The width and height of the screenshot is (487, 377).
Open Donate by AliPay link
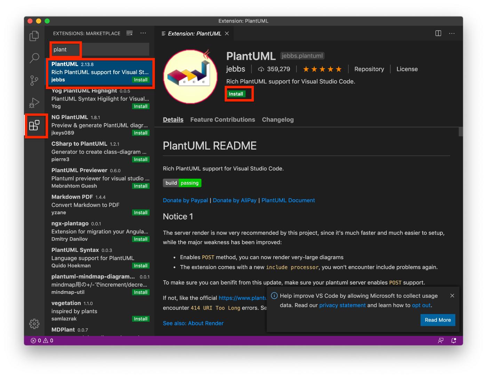click(235, 200)
